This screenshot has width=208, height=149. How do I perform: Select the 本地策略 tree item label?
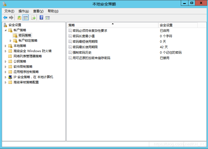20,46
